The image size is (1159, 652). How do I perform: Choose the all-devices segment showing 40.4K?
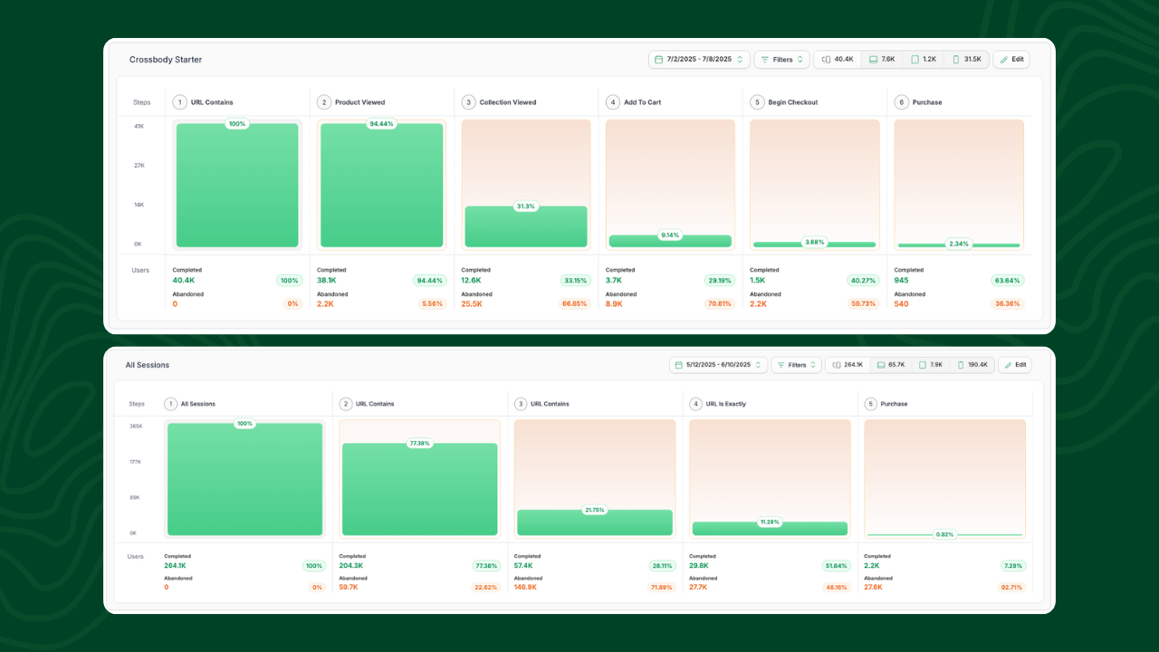837,59
